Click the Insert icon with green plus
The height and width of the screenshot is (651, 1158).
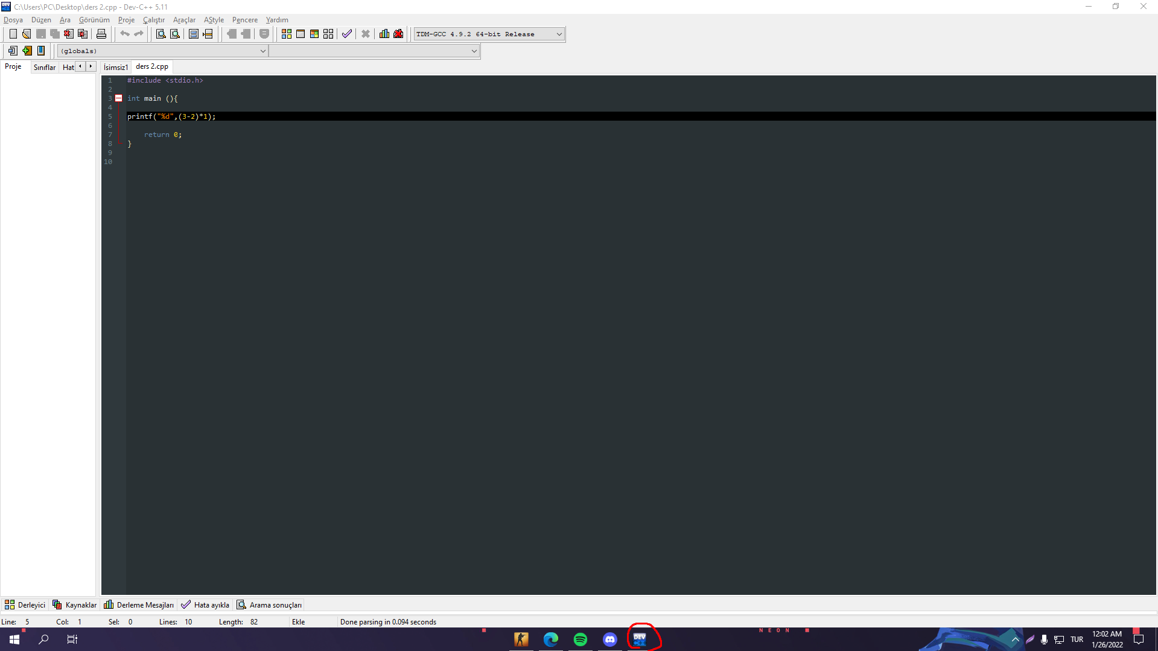tap(27, 51)
